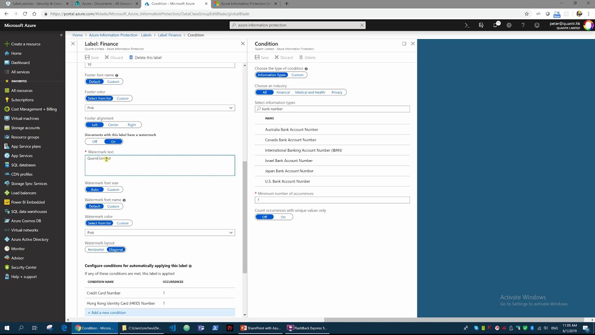The image size is (595, 335).
Task: Select Japan Bank Account Number
Action: point(332,171)
